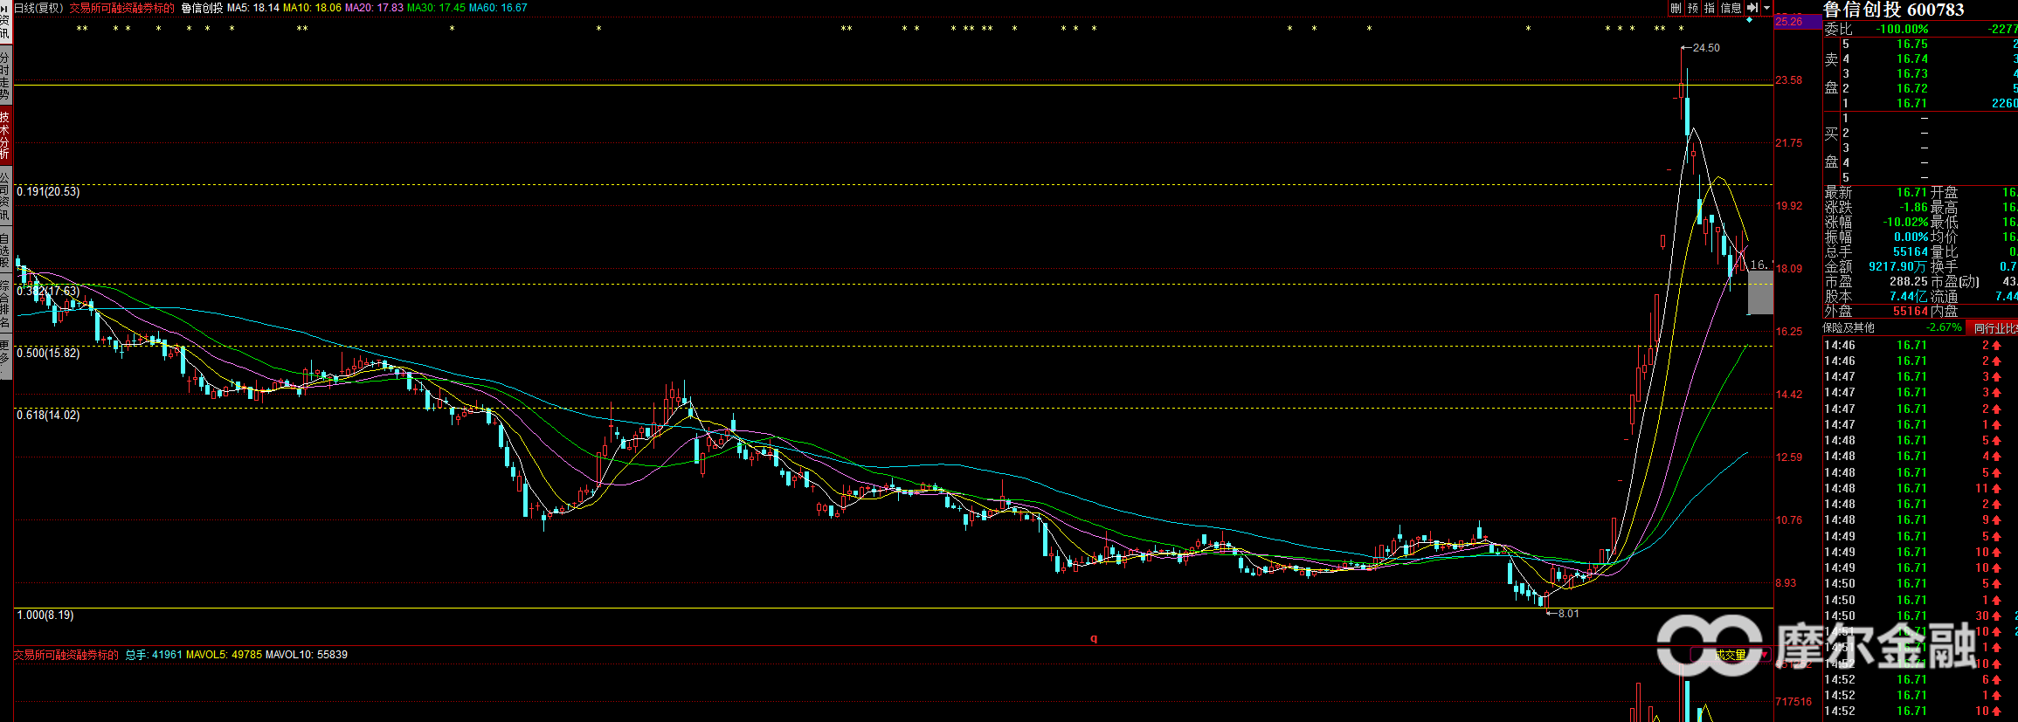Image resolution: width=2018 pixels, height=722 pixels.
Task: Click the red q marker below the chart
Action: [1094, 638]
